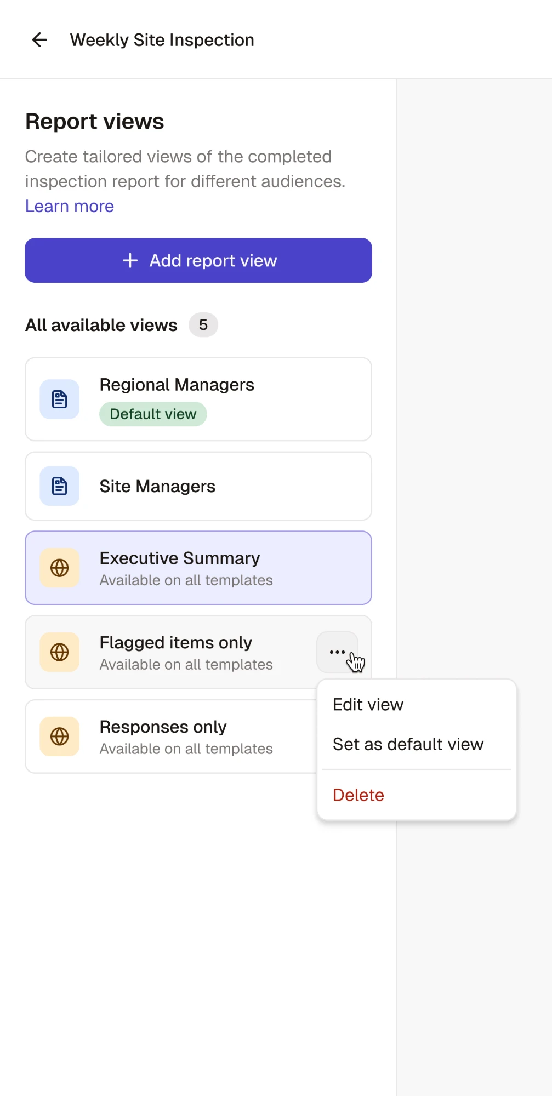Image resolution: width=552 pixels, height=1096 pixels.
Task: Open the three-dots menu for Flagged items only
Action: 337,652
